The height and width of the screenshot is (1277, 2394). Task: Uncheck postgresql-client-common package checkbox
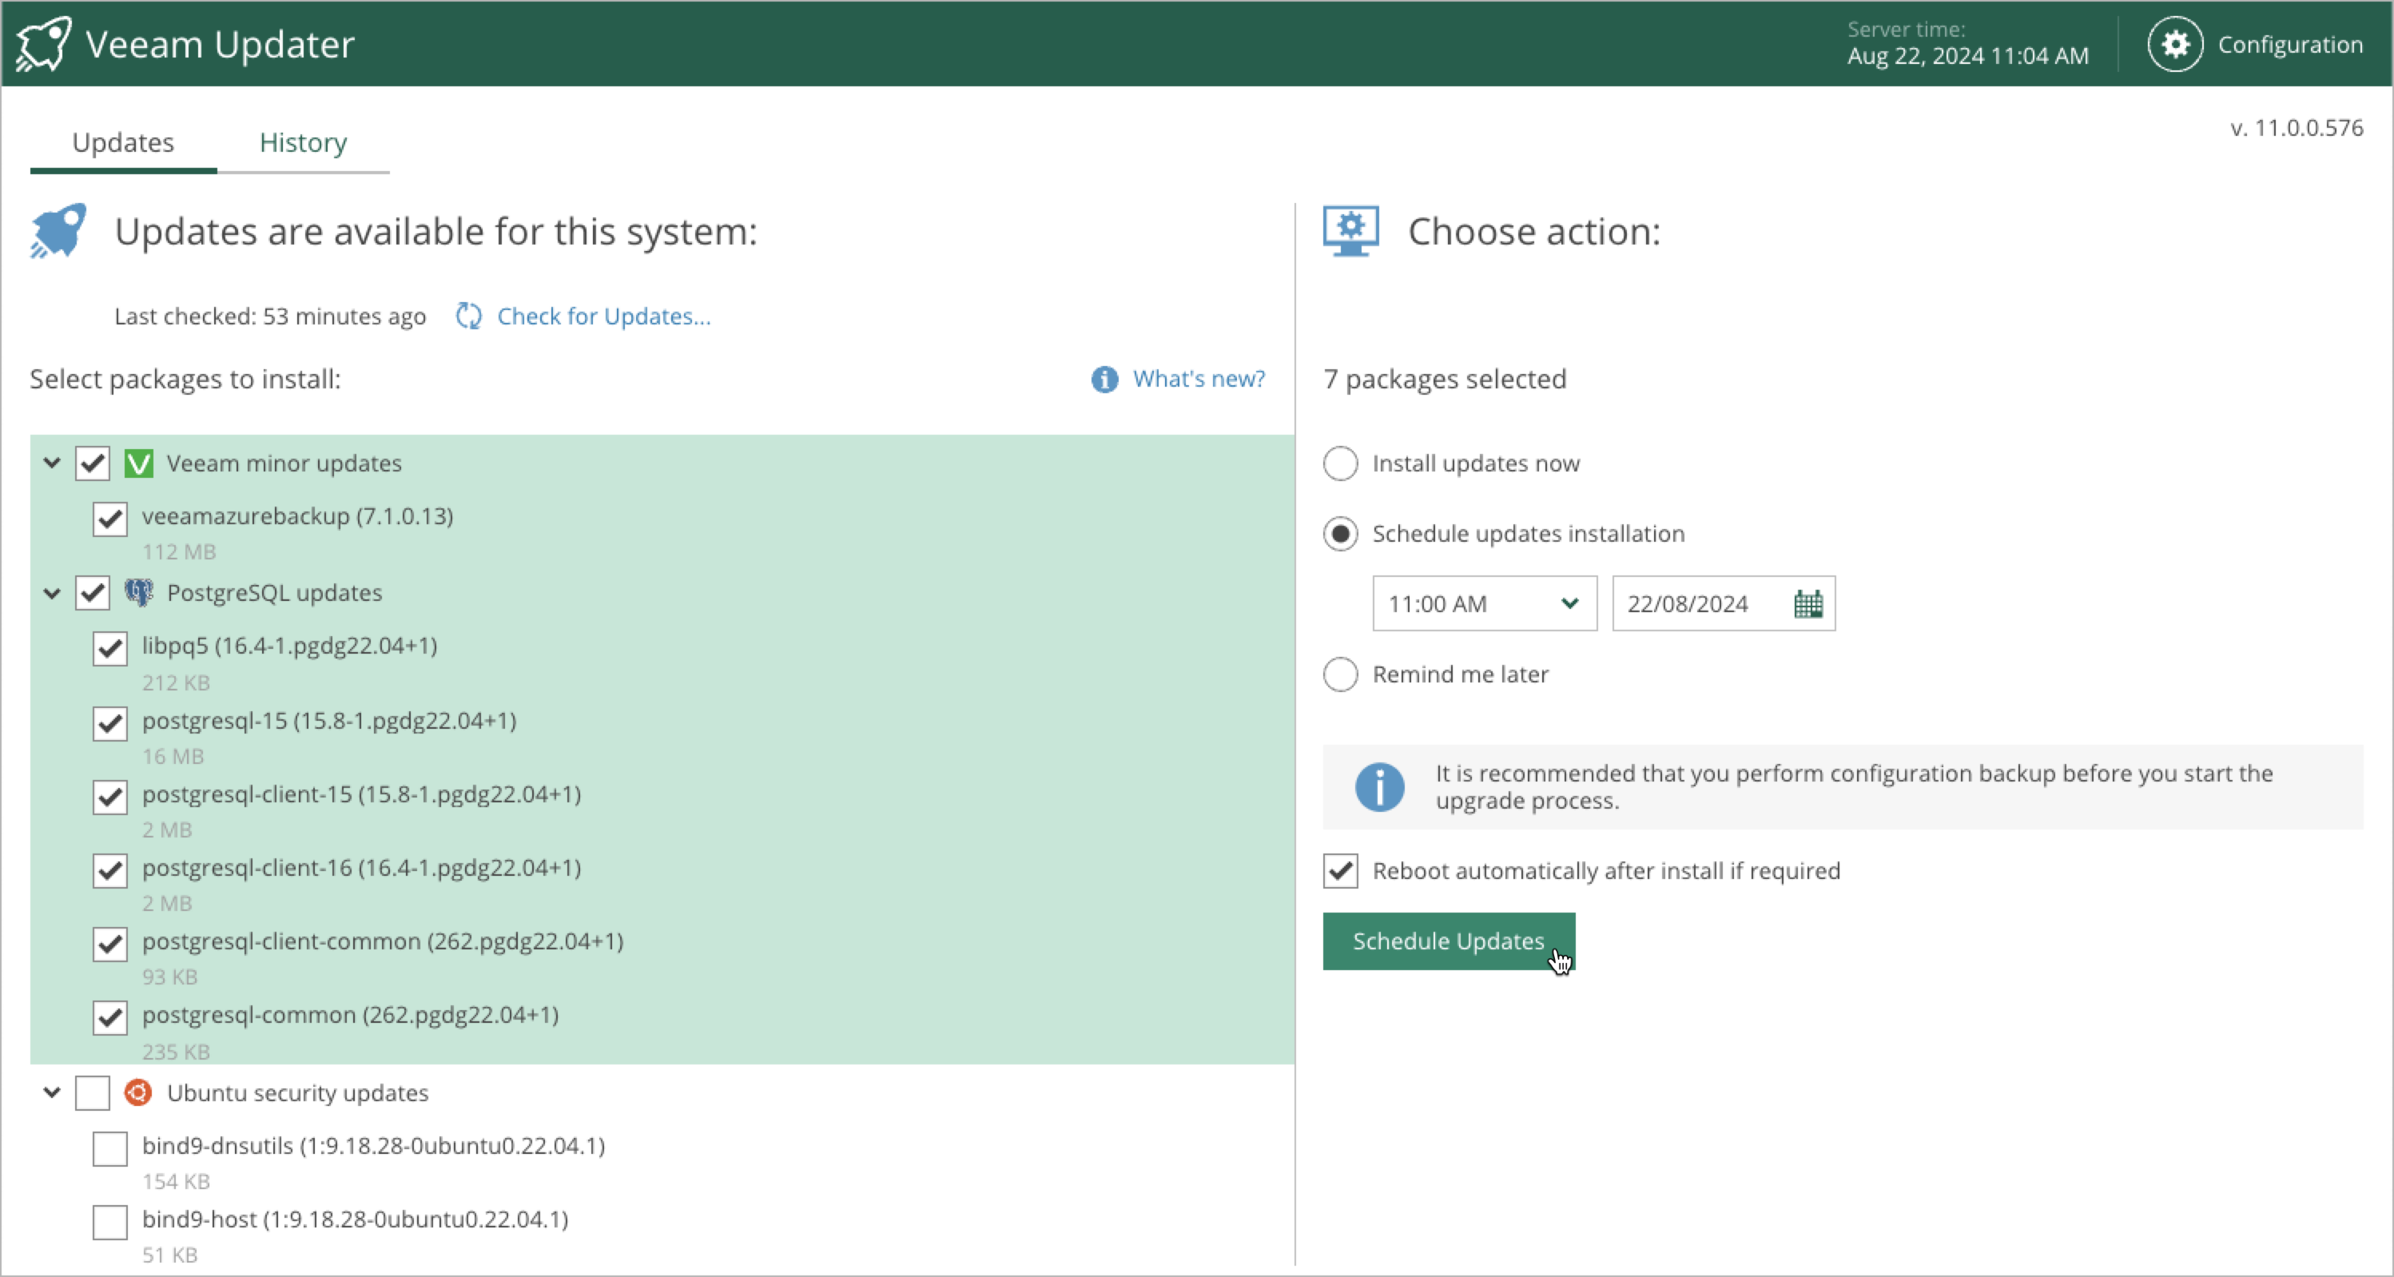(109, 945)
